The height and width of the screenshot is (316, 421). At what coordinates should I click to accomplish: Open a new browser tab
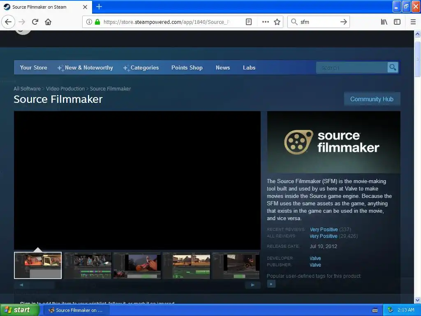pos(99,7)
